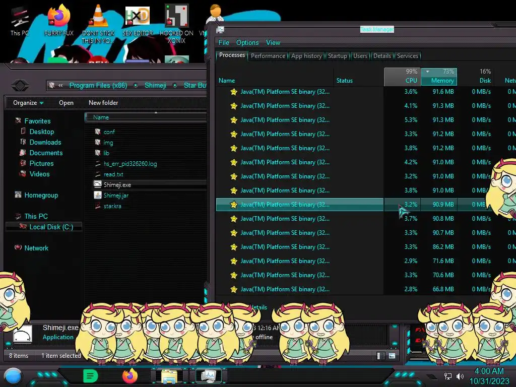
Task: Select the conf folder in Explorer
Action: [x=109, y=132]
